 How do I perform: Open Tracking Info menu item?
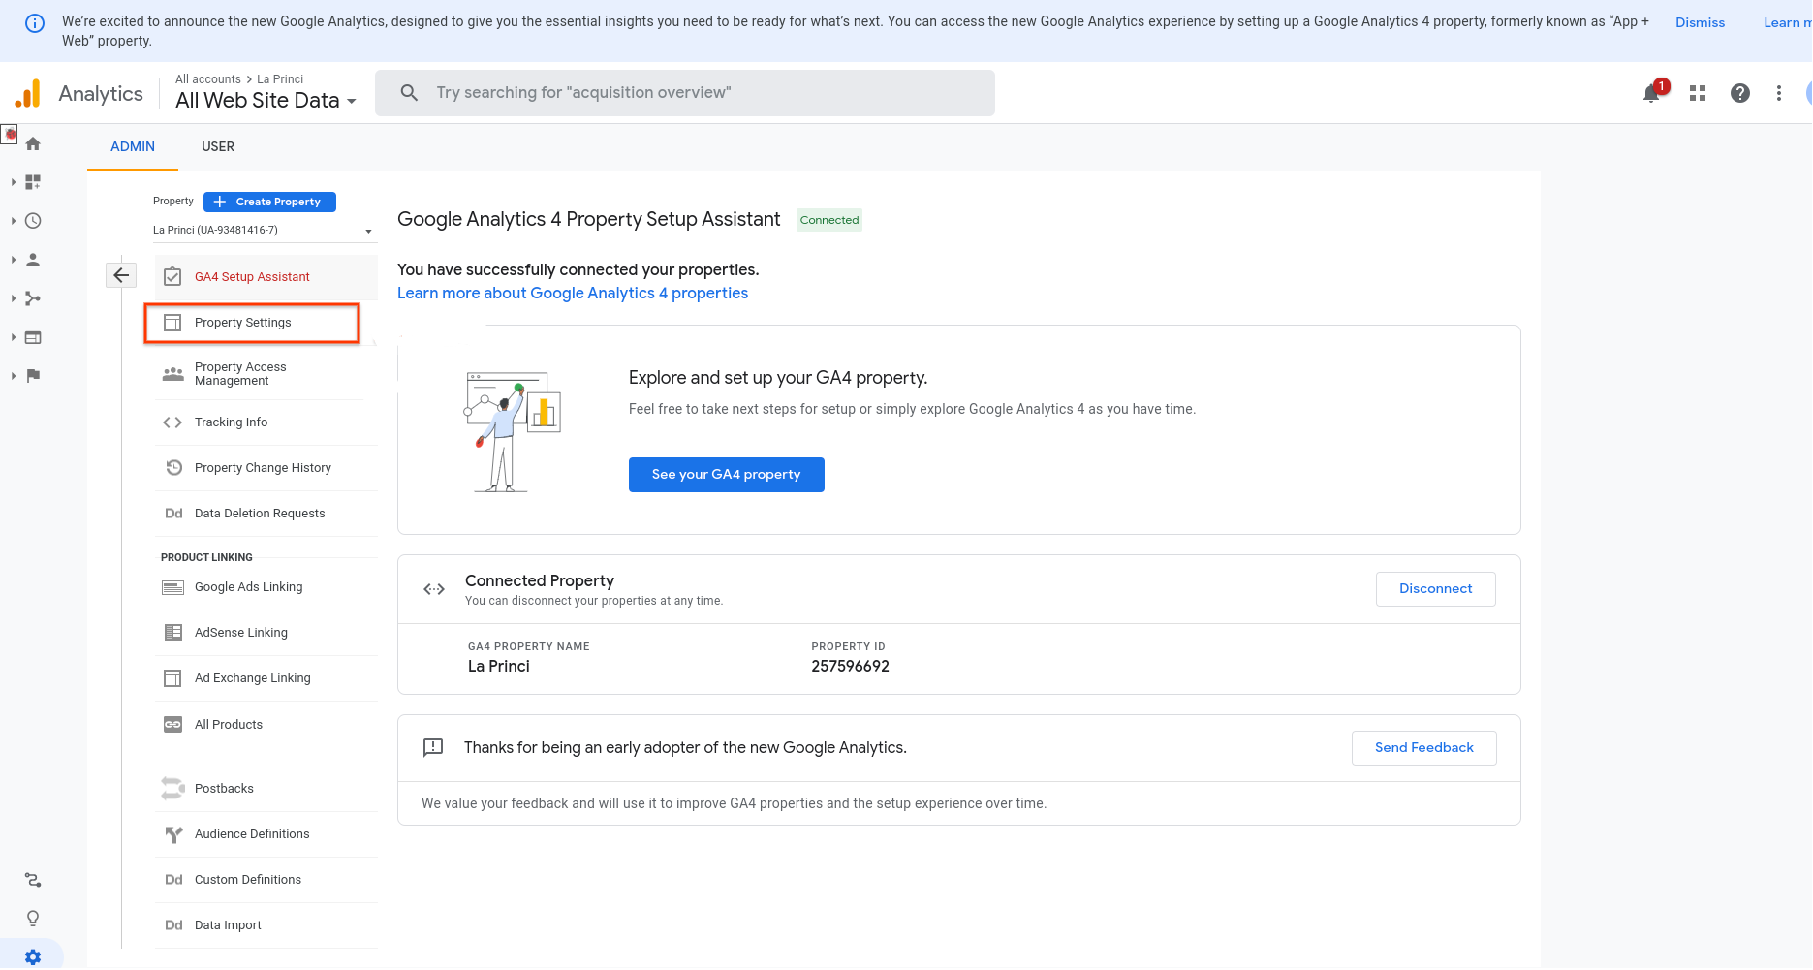(266, 422)
